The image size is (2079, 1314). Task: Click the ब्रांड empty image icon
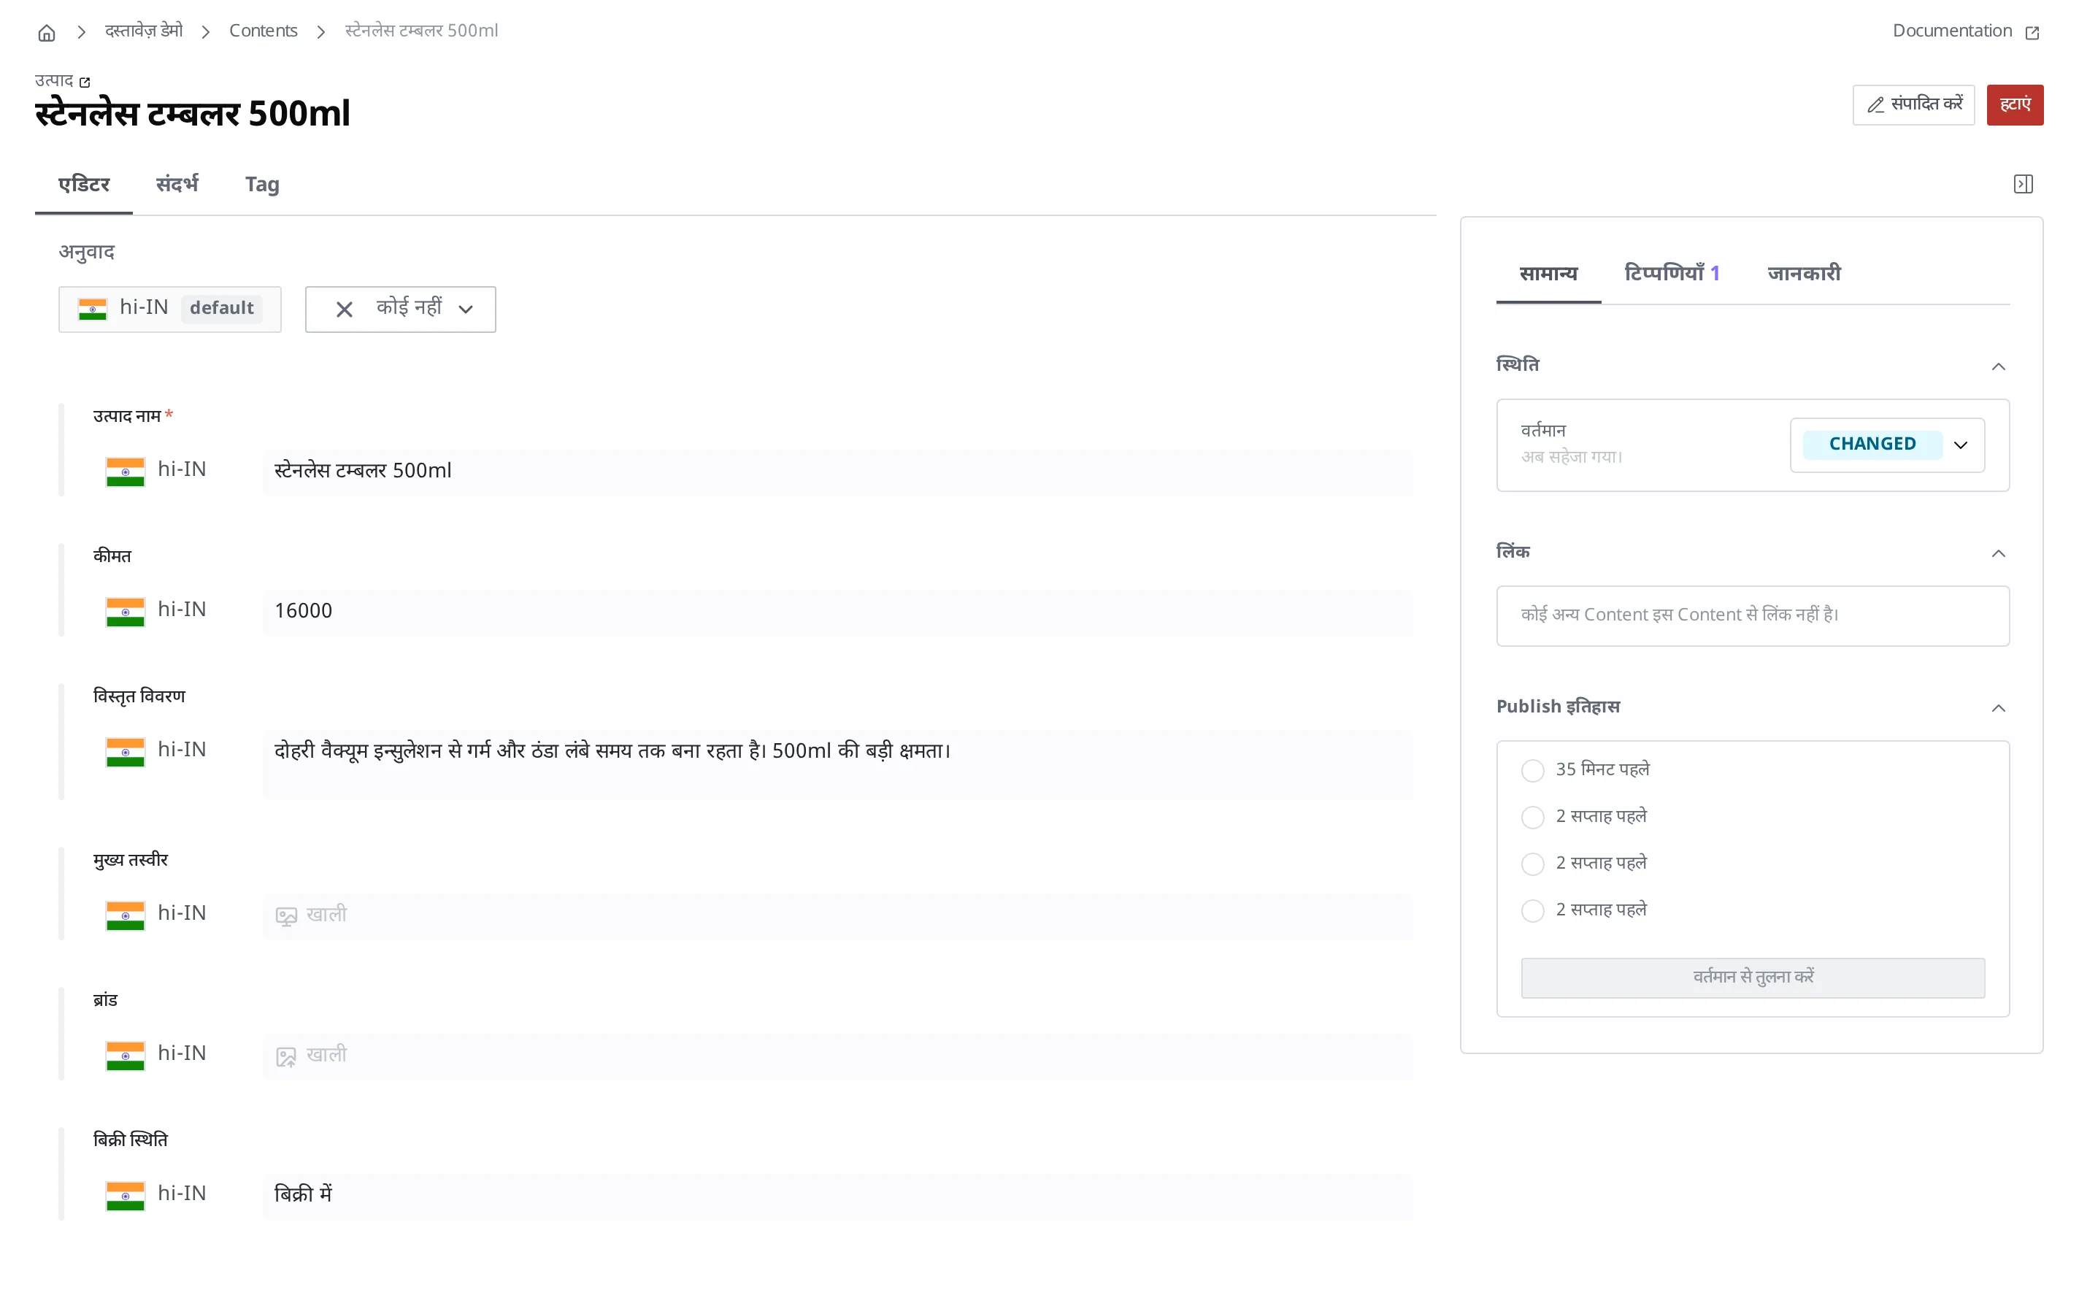[285, 1055]
